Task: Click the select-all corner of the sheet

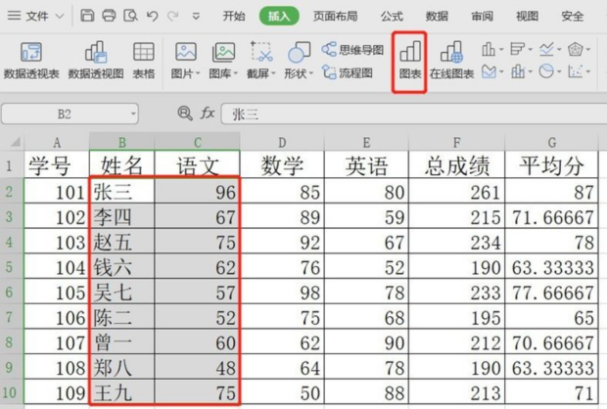Action: (x=13, y=143)
